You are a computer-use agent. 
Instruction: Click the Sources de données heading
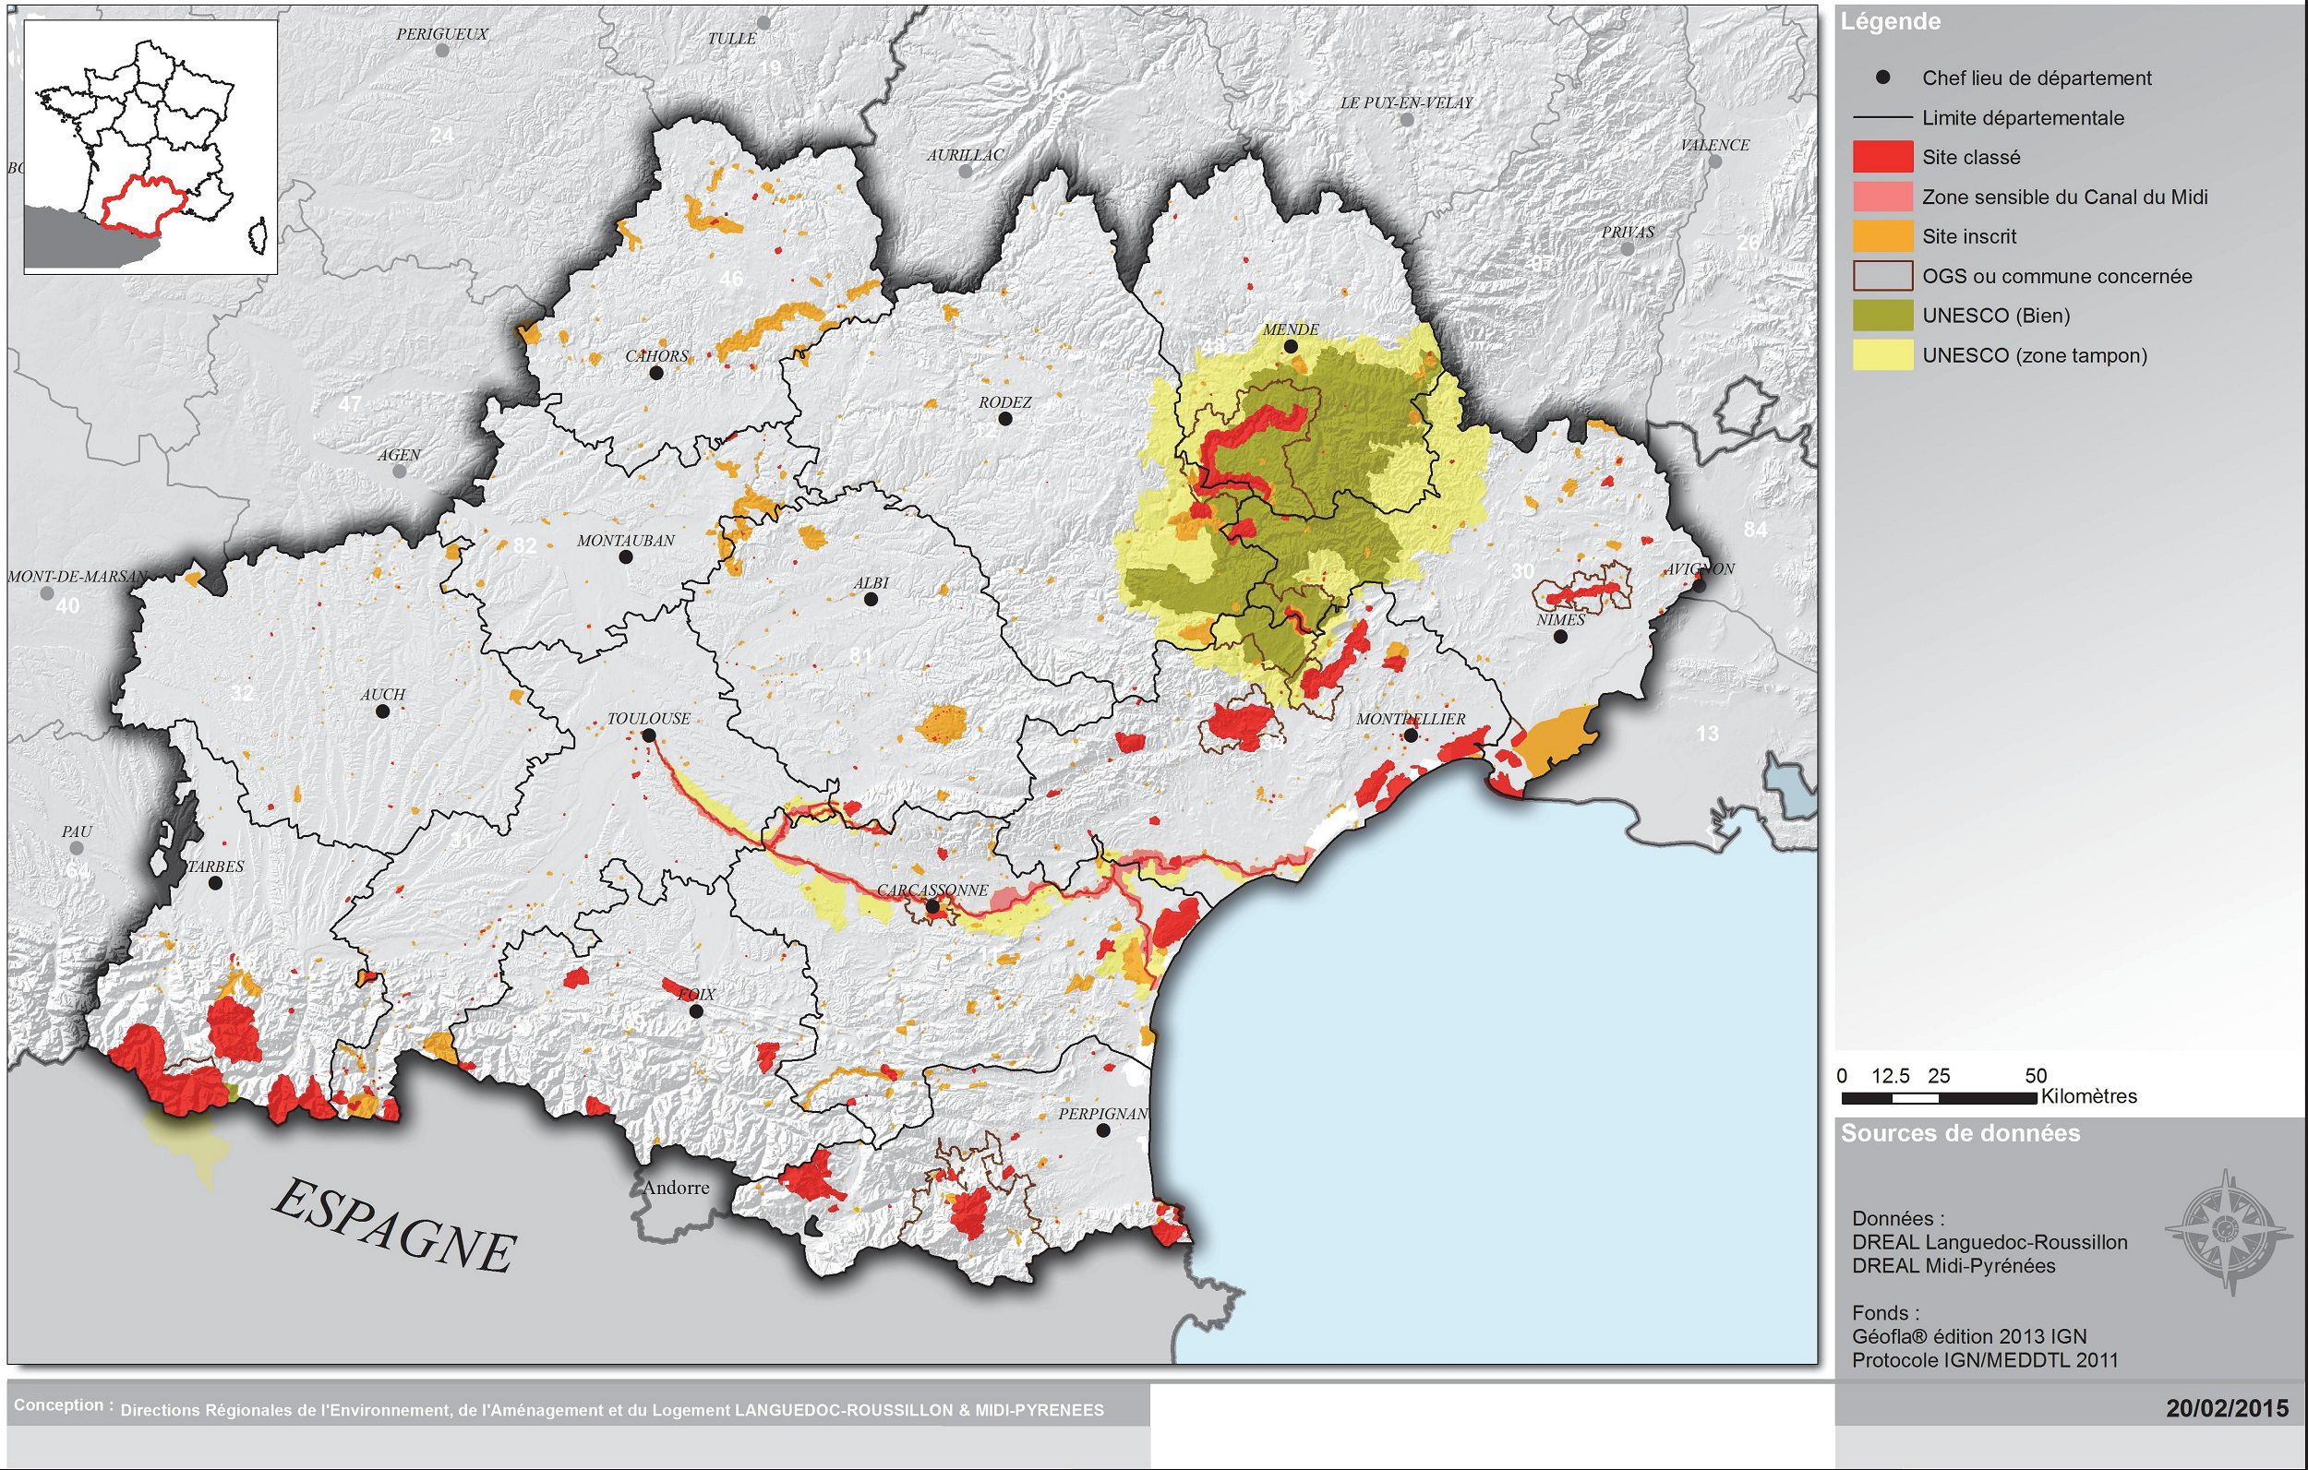(x=1960, y=1133)
